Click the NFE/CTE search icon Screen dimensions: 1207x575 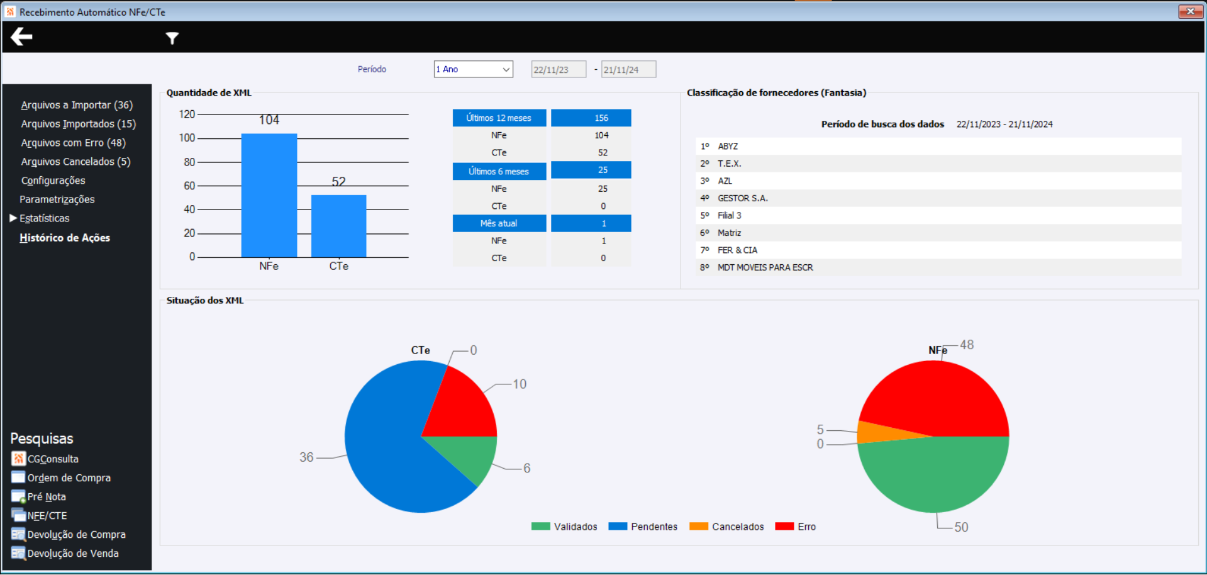(18, 515)
